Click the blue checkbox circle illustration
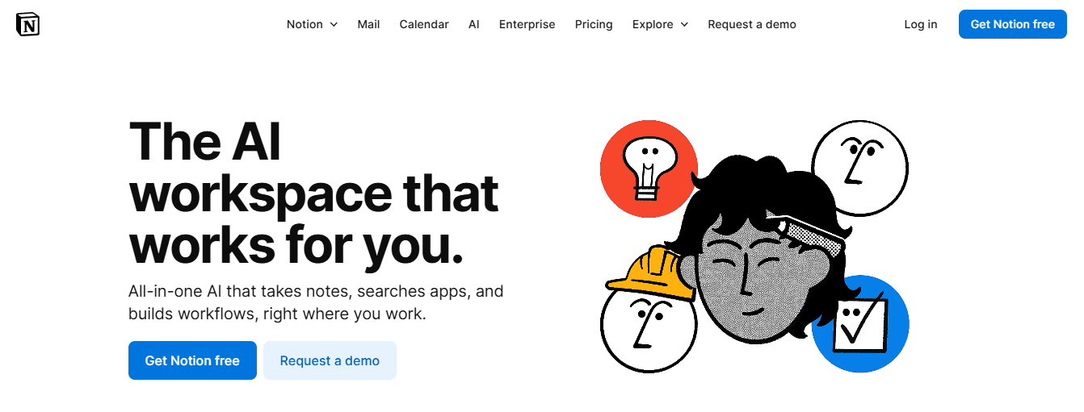The image size is (1084, 412). [861, 324]
